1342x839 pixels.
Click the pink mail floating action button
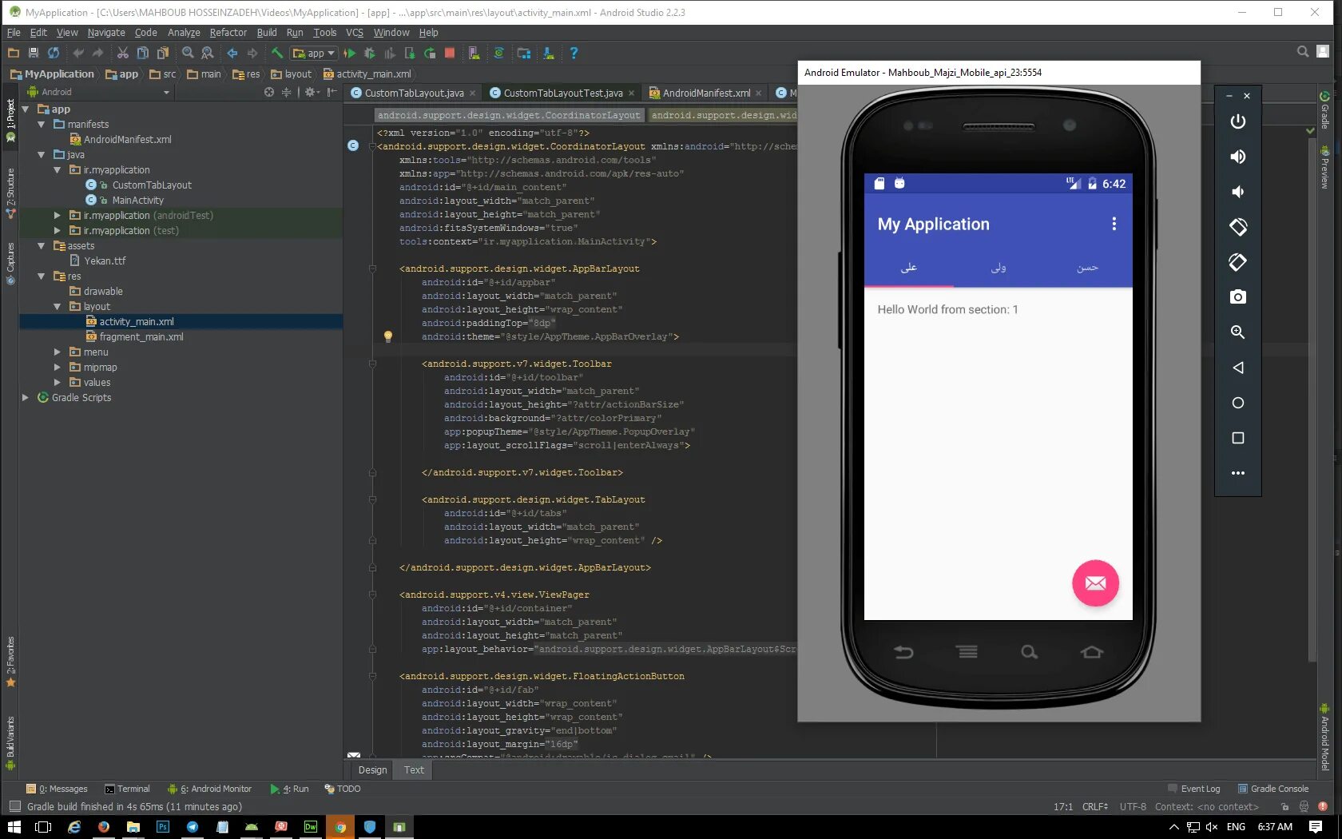coord(1095,583)
